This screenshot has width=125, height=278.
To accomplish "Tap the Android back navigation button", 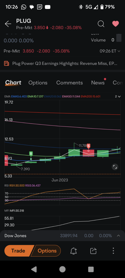I will pyautogui.click(x=34, y=269).
